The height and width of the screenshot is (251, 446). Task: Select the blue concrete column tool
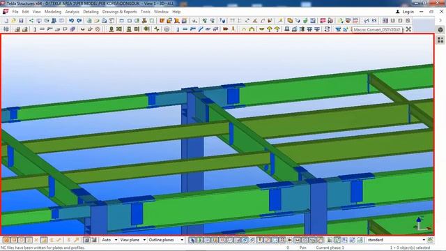(x=178, y=29)
